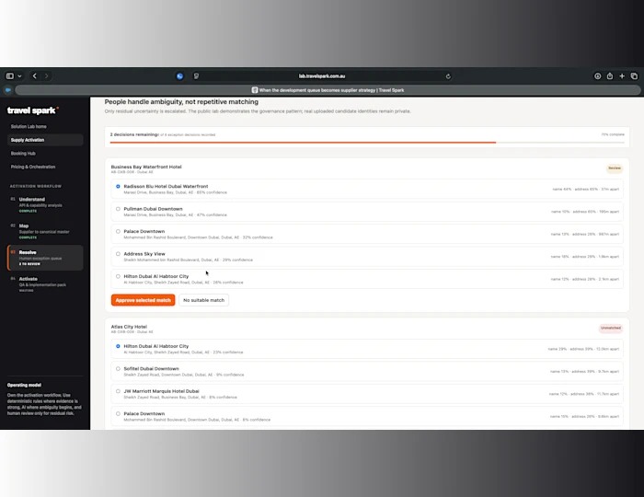Select the 'When the development queue becomes supplier strategy' tab
The width and height of the screenshot is (644, 497).
point(328,90)
